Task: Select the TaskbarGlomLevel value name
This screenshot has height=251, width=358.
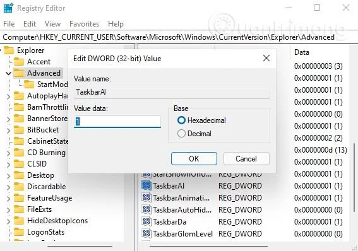Action: [x=182, y=234]
